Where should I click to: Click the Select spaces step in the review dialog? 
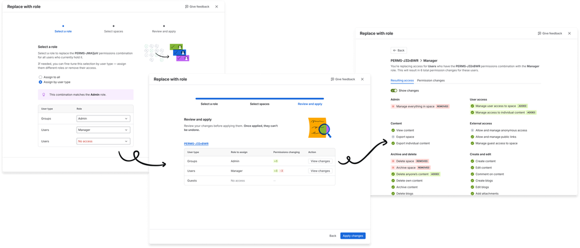click(x=260, y=104)
